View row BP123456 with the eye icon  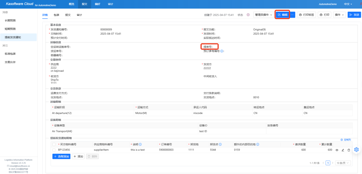click(337, 150)
